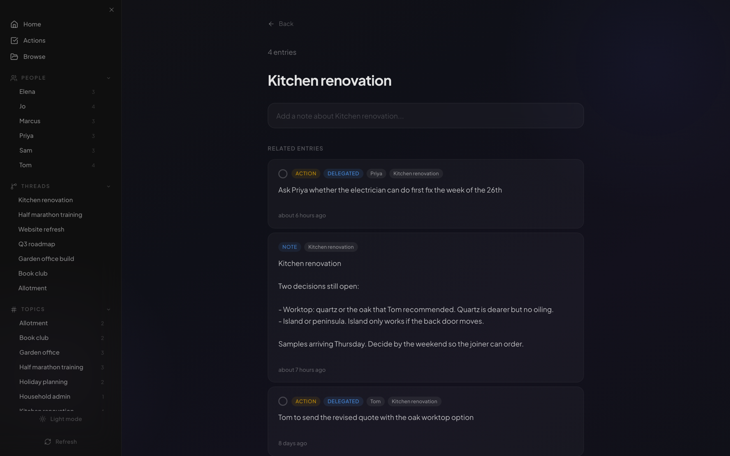Collapse the Topics section chevron

click(x=109, y=309)
